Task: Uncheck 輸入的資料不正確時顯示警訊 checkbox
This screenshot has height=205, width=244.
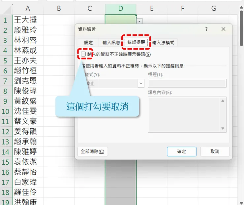Action: (83, 54)
